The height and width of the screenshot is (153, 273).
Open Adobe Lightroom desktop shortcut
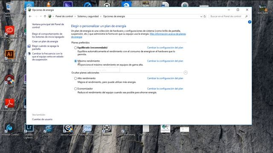tap(29, 131)
